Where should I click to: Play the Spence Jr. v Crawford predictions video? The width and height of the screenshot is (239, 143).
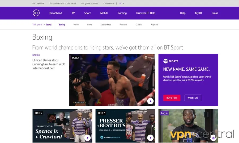pos(87,138)
